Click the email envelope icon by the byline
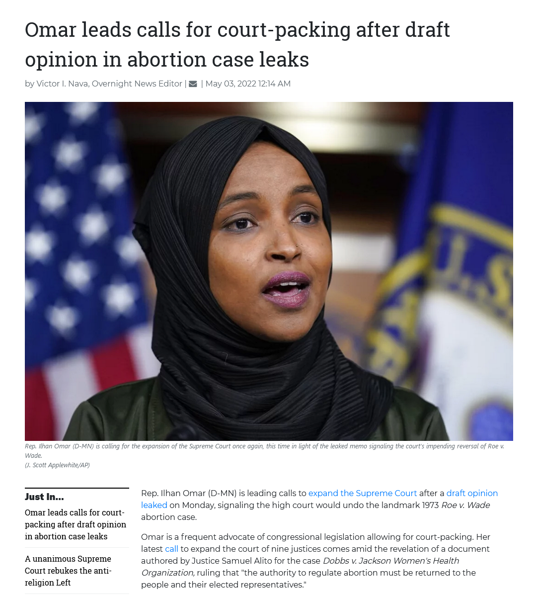 (x=193, y=84)
